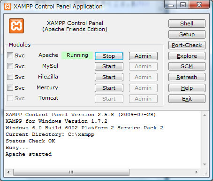Viewport: 213px width, 181px height.
Task: Maximize the XAMPP window
Action: point(183,5)
